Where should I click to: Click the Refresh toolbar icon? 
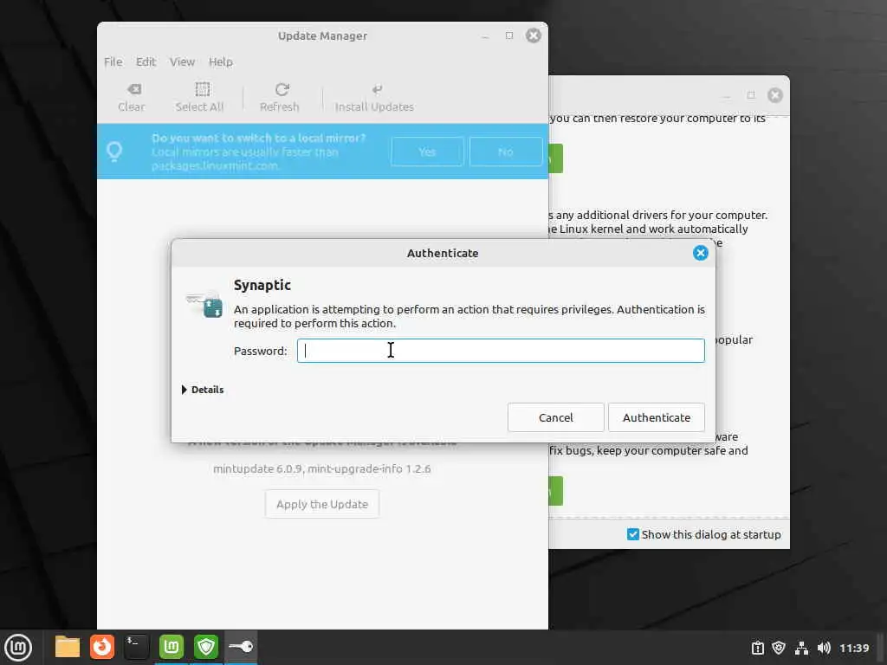(x=282, y=89)
